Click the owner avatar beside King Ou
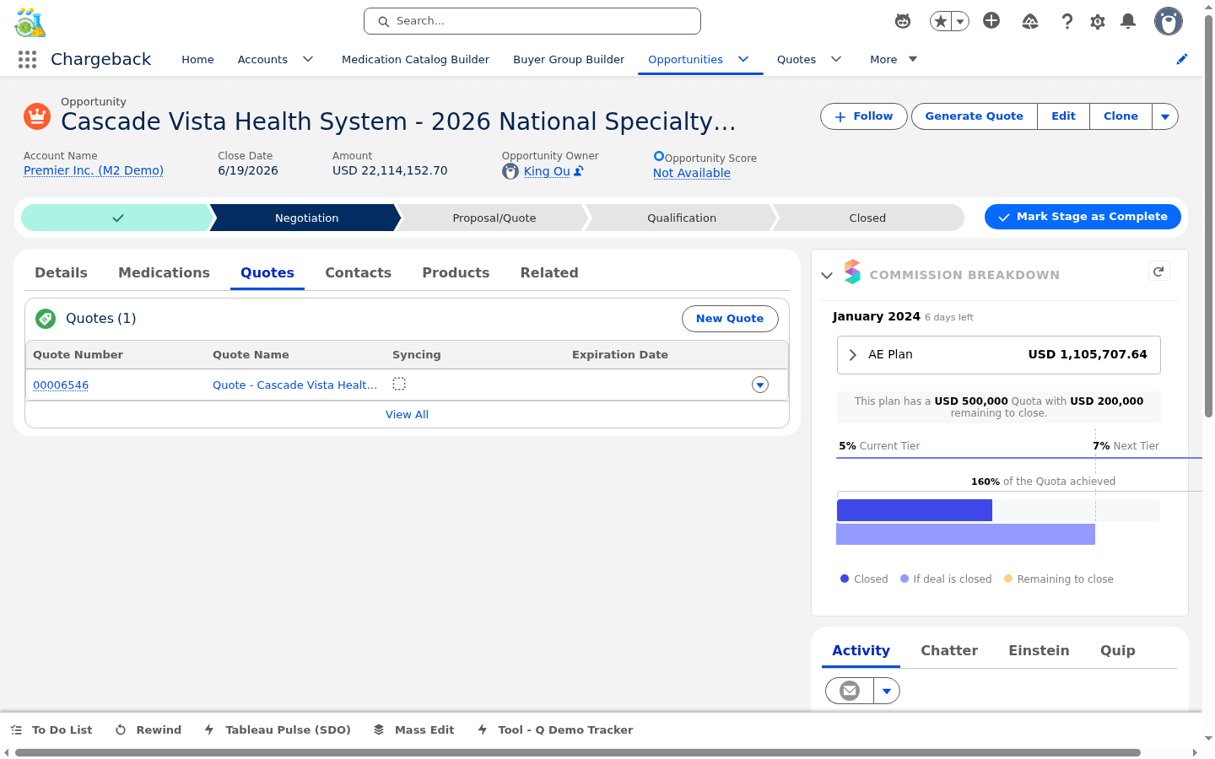This screenshot has width=1215, height=759. (x=510, y=171)
